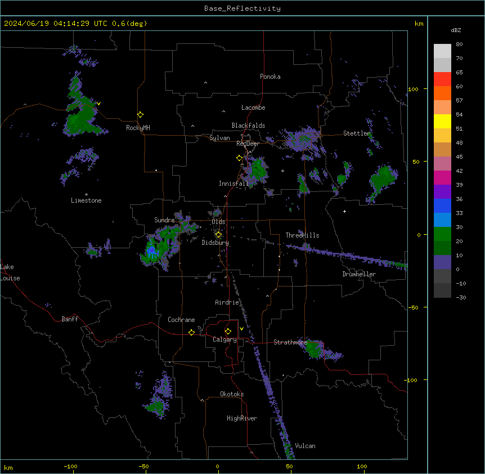Click the white plus marker north of Drumheller
Screen dimensions: 485x474
344,211
